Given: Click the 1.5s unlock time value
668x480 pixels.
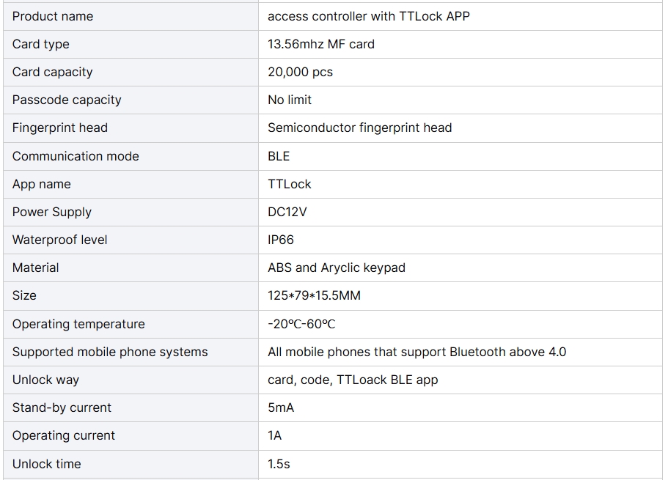Looking at the screenshot, I should pos(279,464).
